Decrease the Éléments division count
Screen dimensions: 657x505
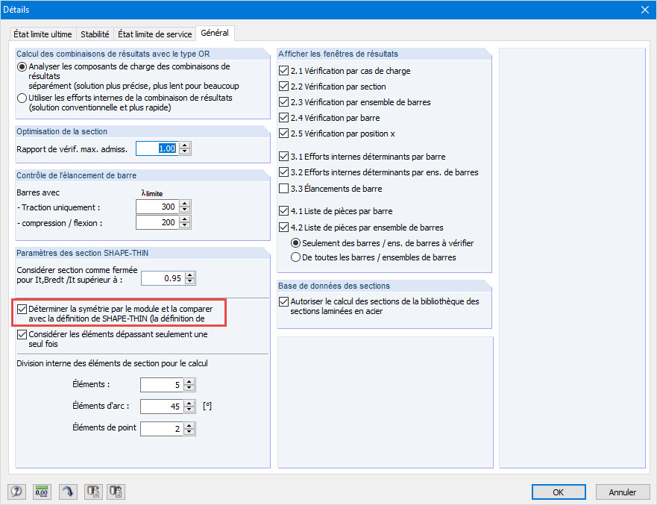[189, 388]
